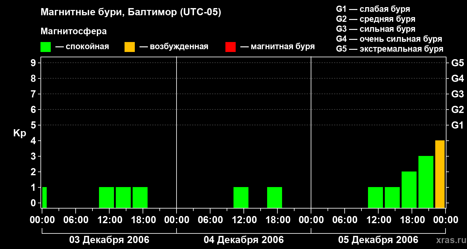Click the 'G5 — экстремальная буря' description

389,49
